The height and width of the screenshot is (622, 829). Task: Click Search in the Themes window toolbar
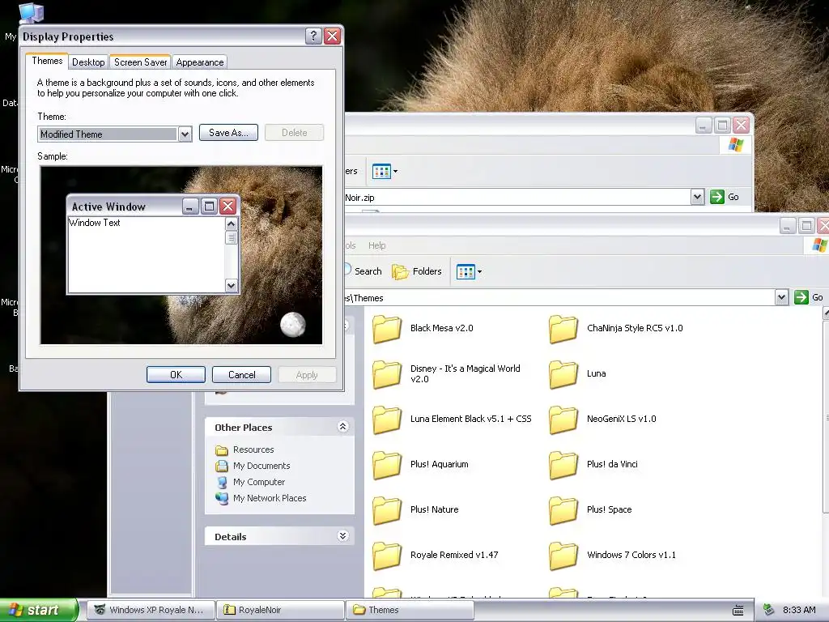[368, 271]
